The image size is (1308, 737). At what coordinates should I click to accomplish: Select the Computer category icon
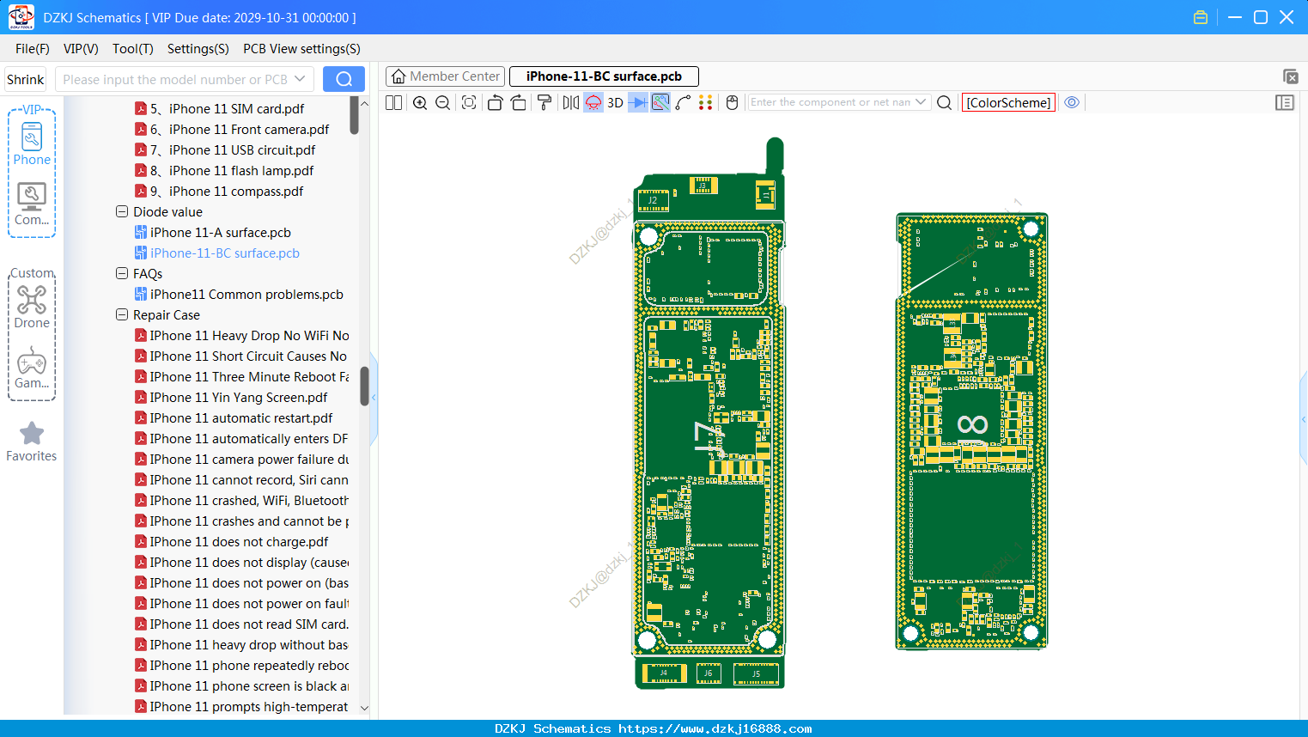click(x=32, y=204)
